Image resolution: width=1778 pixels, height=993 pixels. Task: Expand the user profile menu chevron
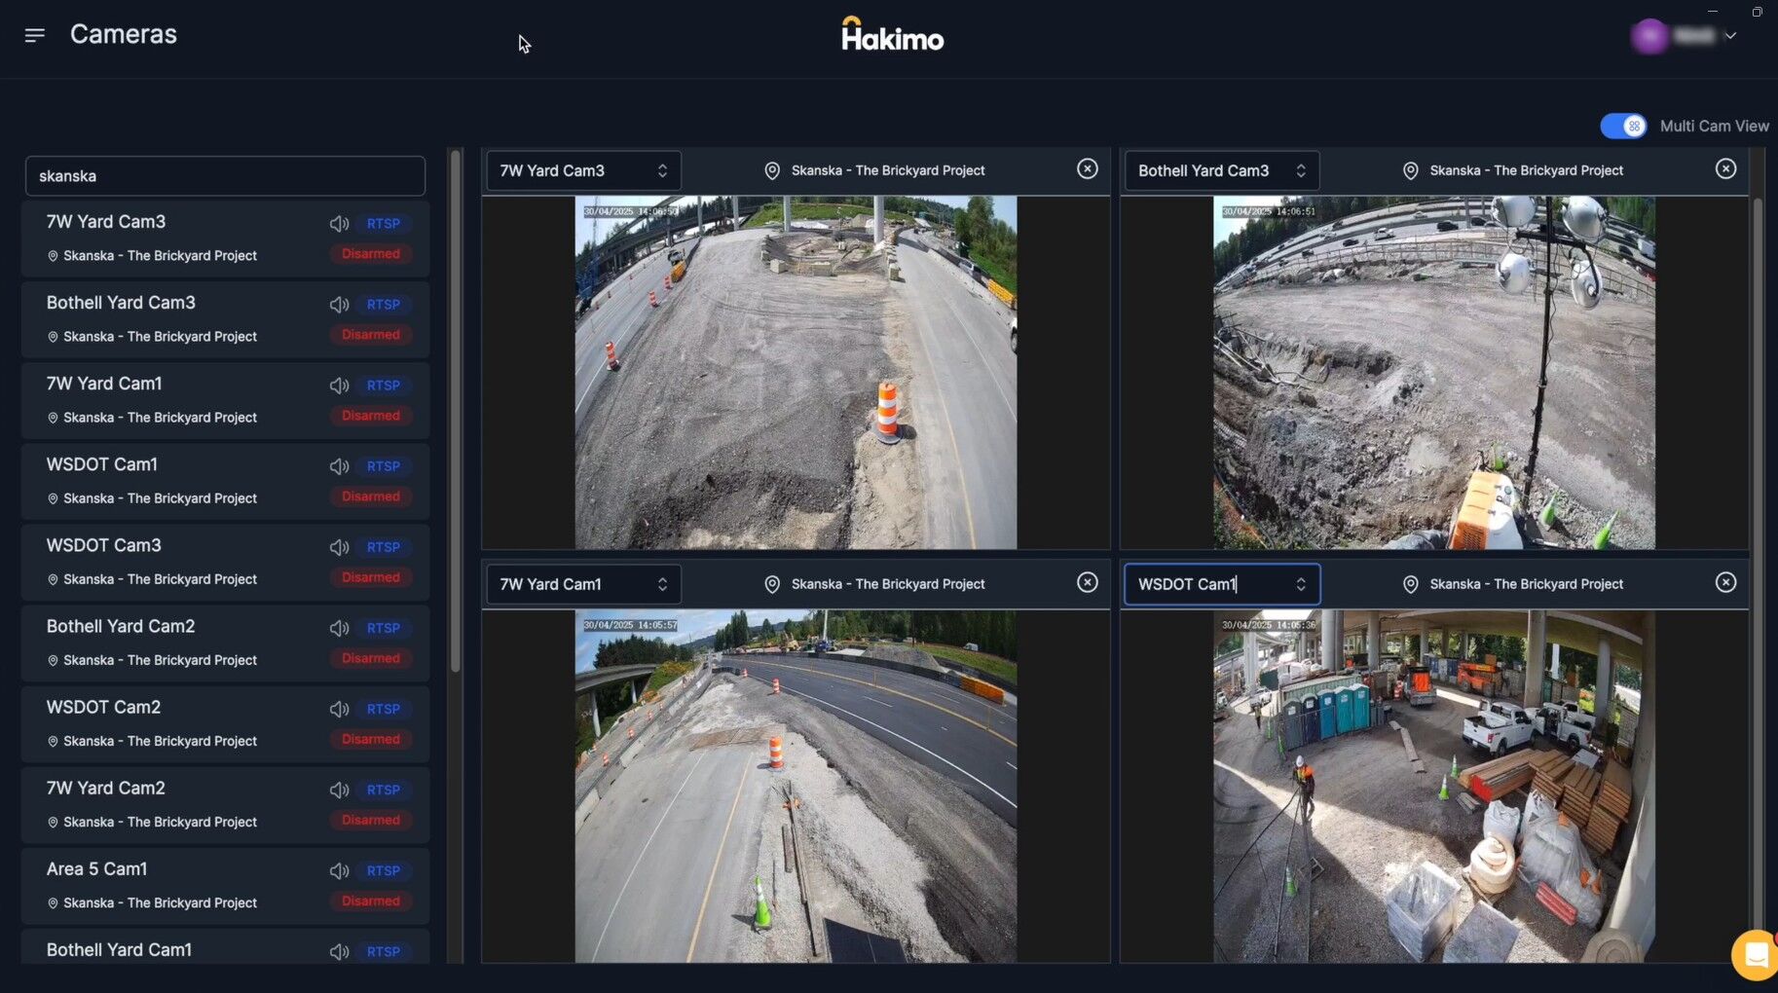coord(1730,36)
